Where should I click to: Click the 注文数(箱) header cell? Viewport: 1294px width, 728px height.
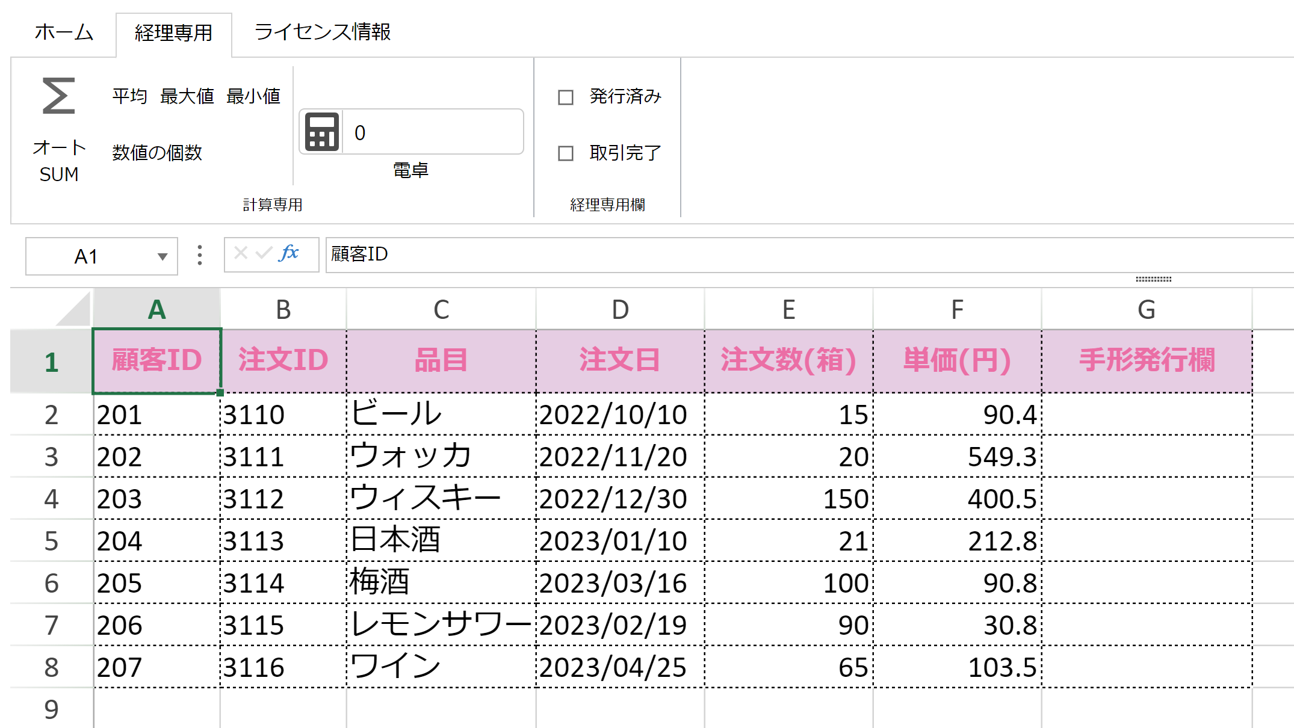(789, 361)
